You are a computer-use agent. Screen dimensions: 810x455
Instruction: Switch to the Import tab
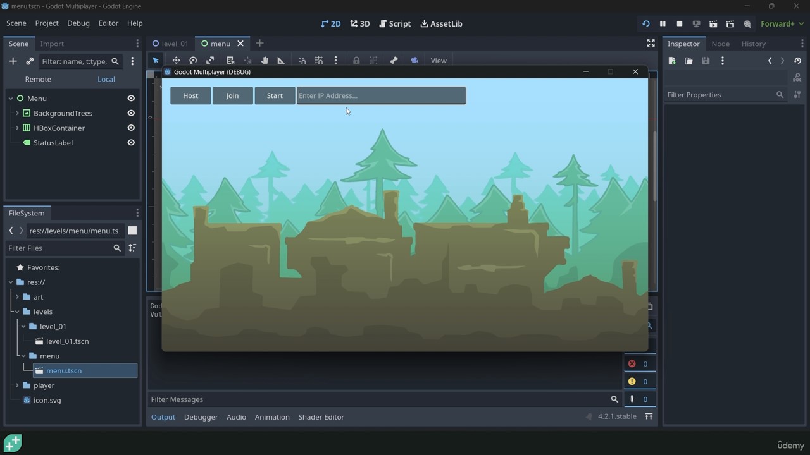click(x=52, y=44)
